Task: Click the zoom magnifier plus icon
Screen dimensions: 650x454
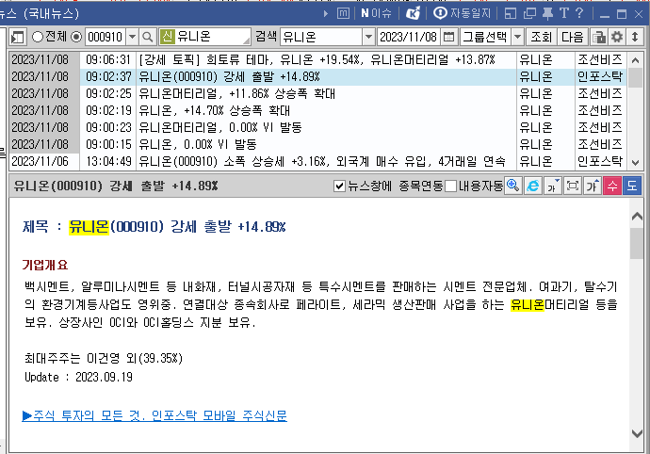Action: coord(512,186)
